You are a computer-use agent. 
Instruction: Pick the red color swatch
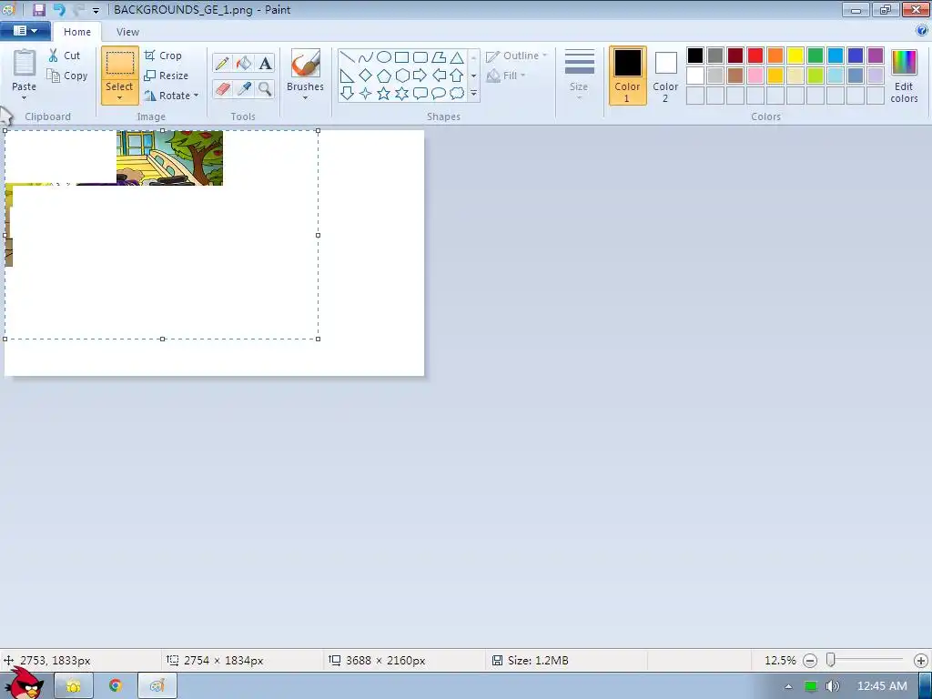pos(755,56)
